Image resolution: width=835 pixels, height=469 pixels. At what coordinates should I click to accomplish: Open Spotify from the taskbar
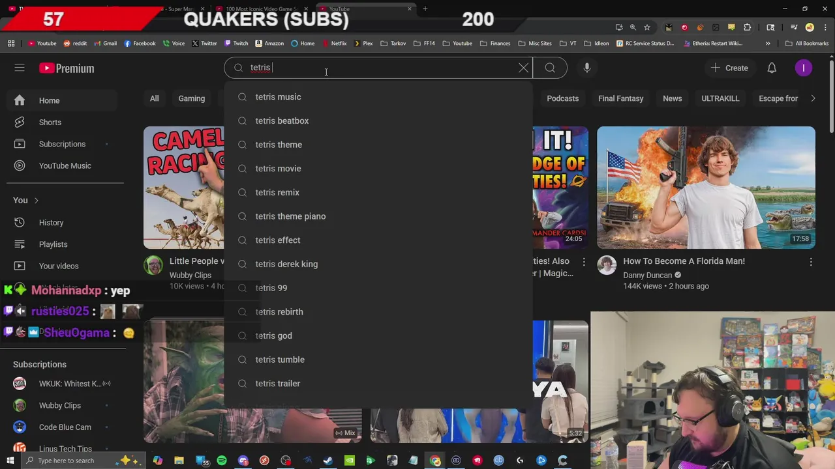click(222, 461)
